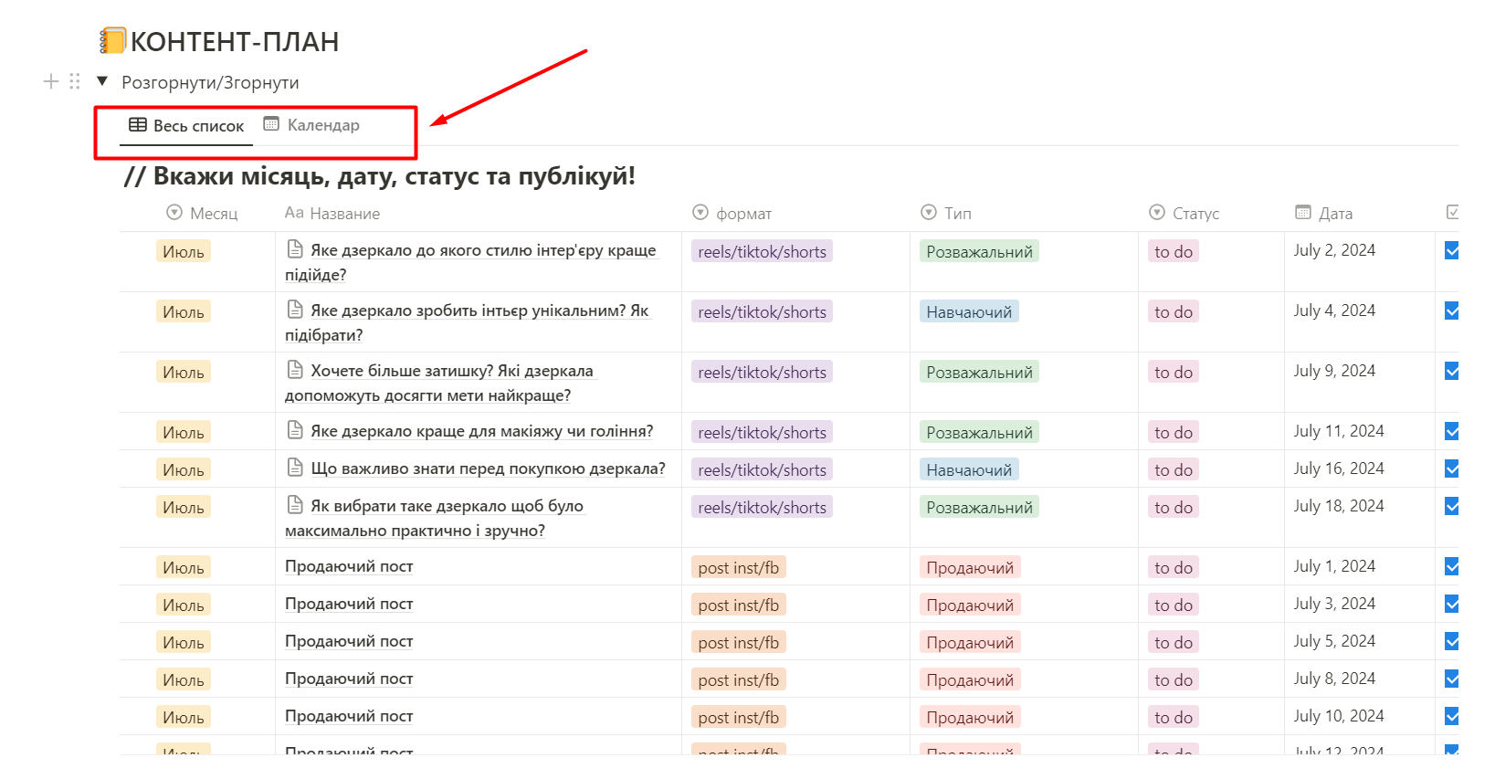
Task: Open the Тип column header menu
Action: (x=946, y=213)
